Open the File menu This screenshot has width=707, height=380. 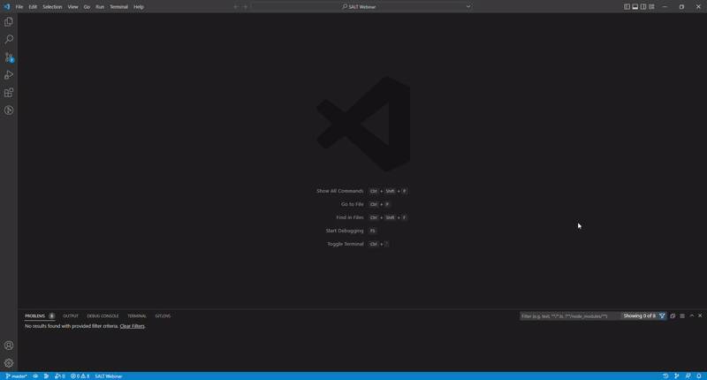pos(19,7)
